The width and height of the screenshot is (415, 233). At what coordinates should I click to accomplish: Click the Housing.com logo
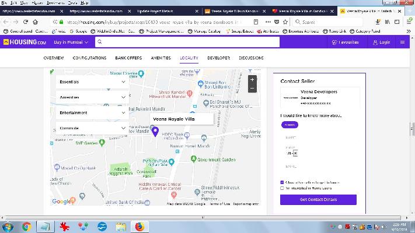[25, 42]
